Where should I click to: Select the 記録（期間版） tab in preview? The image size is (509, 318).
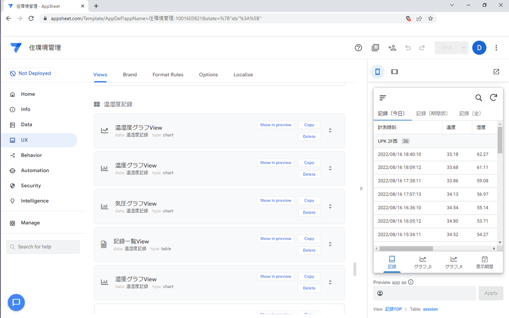pos(432,114)
